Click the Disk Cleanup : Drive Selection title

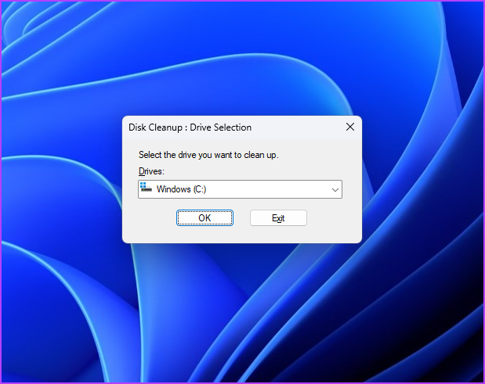click(x=190, y=127)
